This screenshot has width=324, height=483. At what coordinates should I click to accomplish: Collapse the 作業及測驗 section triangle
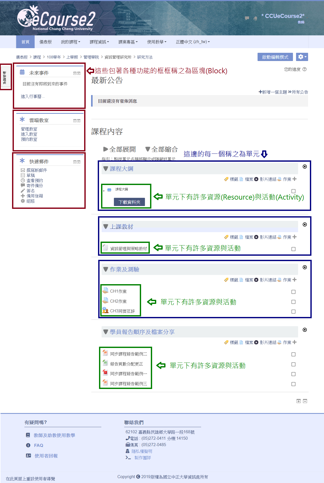click(105, 269)
